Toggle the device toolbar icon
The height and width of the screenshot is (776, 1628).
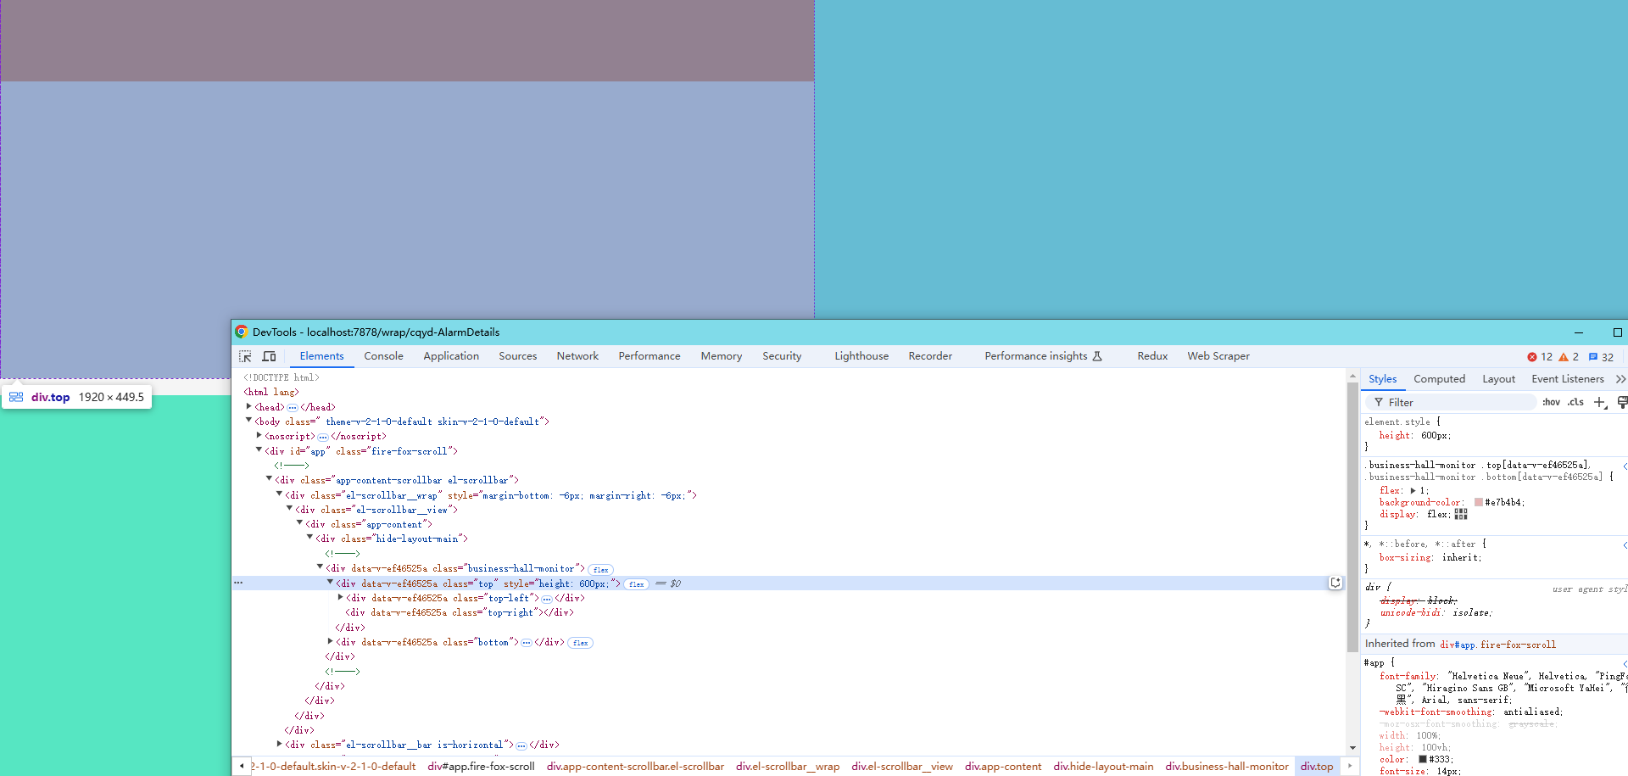(269, 356)
